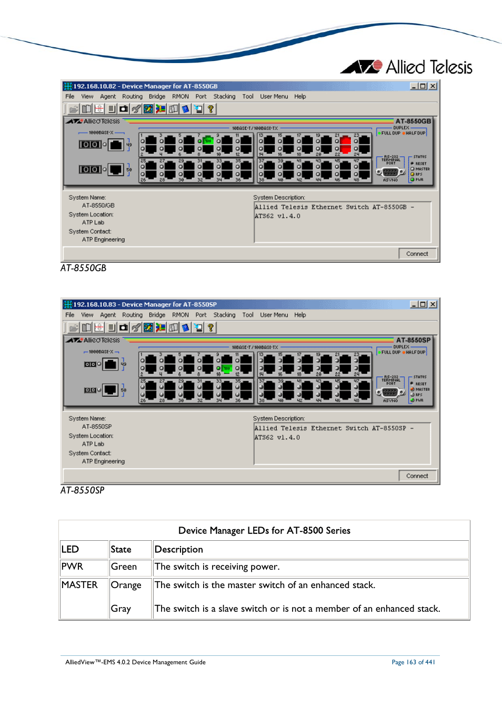The width and height of the screenshot is (502, 710).
Task: Click the RS-232 terminal port on AT-8550SP
Action: click(390, 392)
